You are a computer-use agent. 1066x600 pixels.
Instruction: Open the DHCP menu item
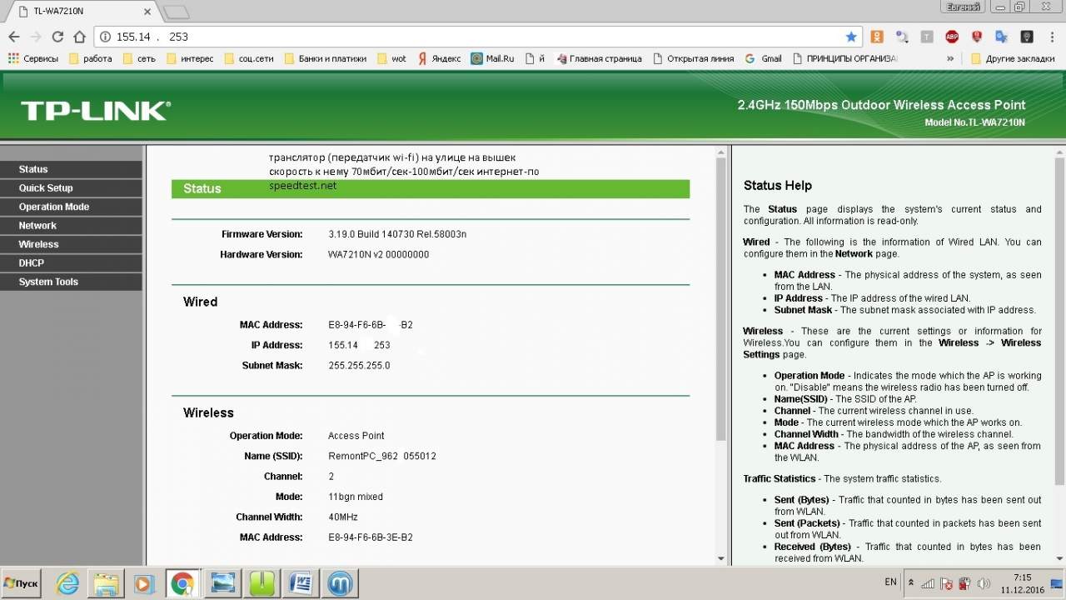[x=71, y=263]
